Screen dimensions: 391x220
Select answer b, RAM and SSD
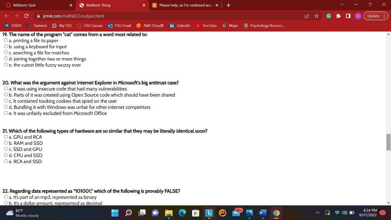tap(5, 143)
